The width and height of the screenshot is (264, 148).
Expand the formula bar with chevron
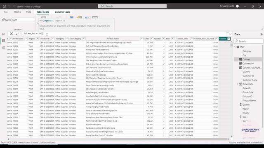coord(230,34)
